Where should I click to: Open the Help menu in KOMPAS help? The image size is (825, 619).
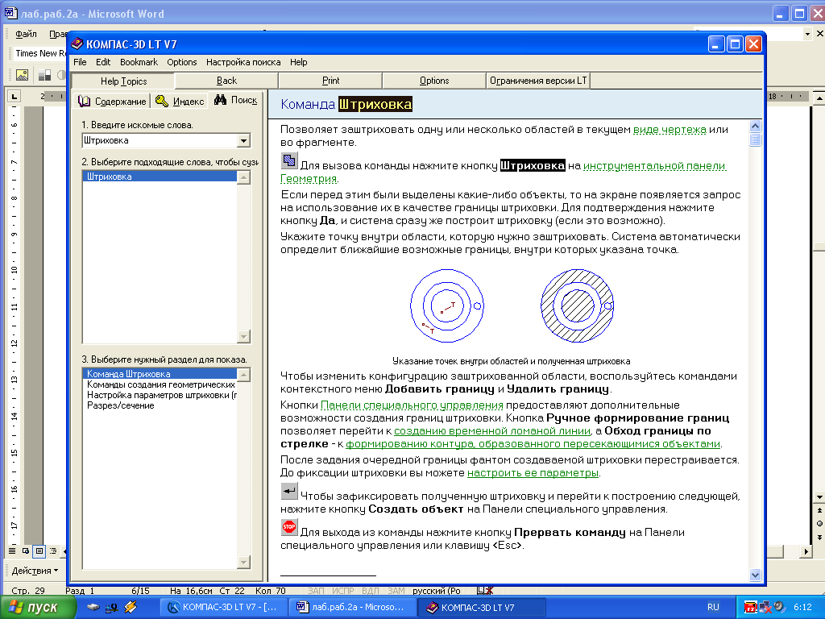coord(298,62)
